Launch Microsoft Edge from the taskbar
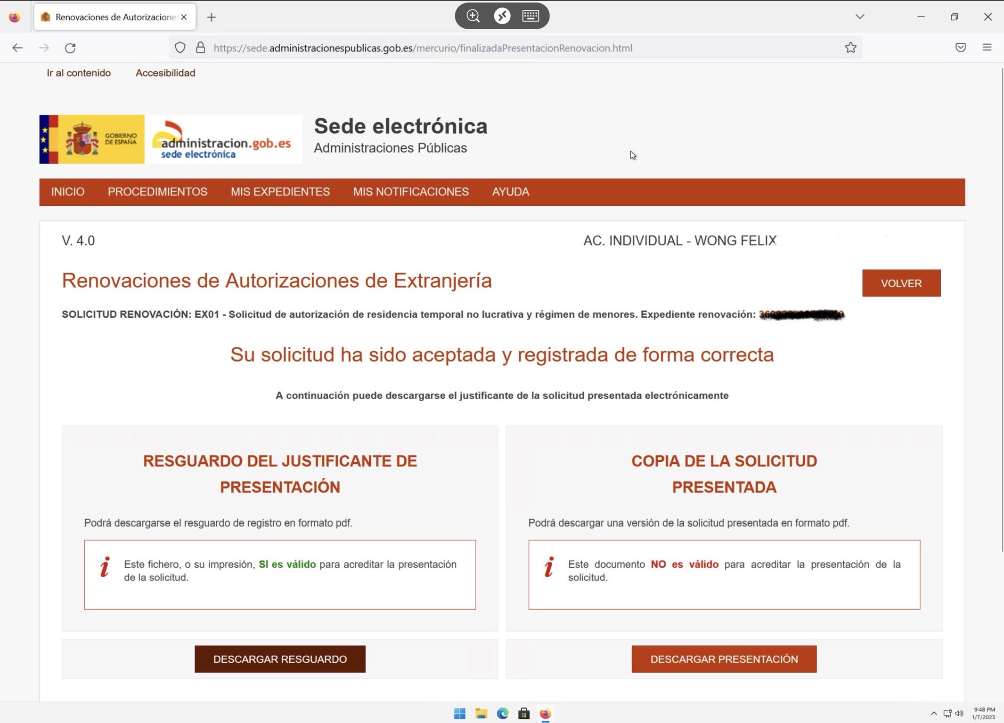This screenshot has width=1004, height=723. [x=502, y=714]
